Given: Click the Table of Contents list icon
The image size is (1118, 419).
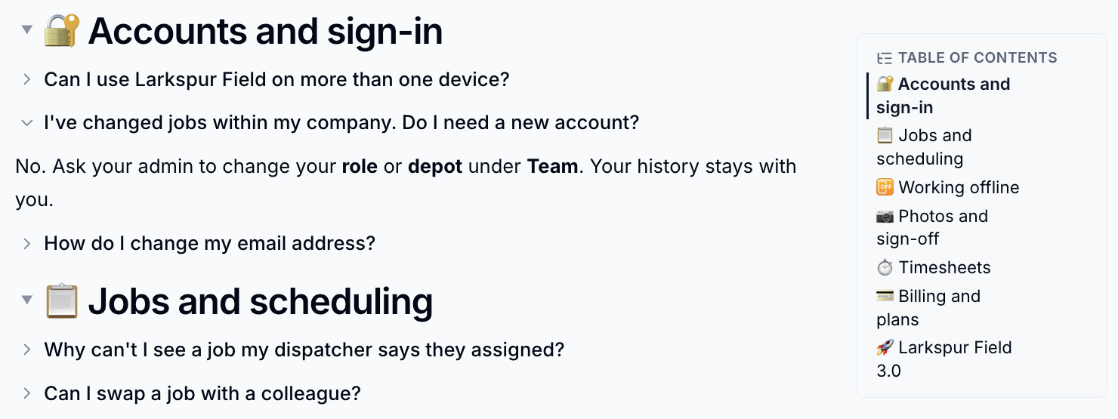Looking at the screenshot, I should 885,58.
